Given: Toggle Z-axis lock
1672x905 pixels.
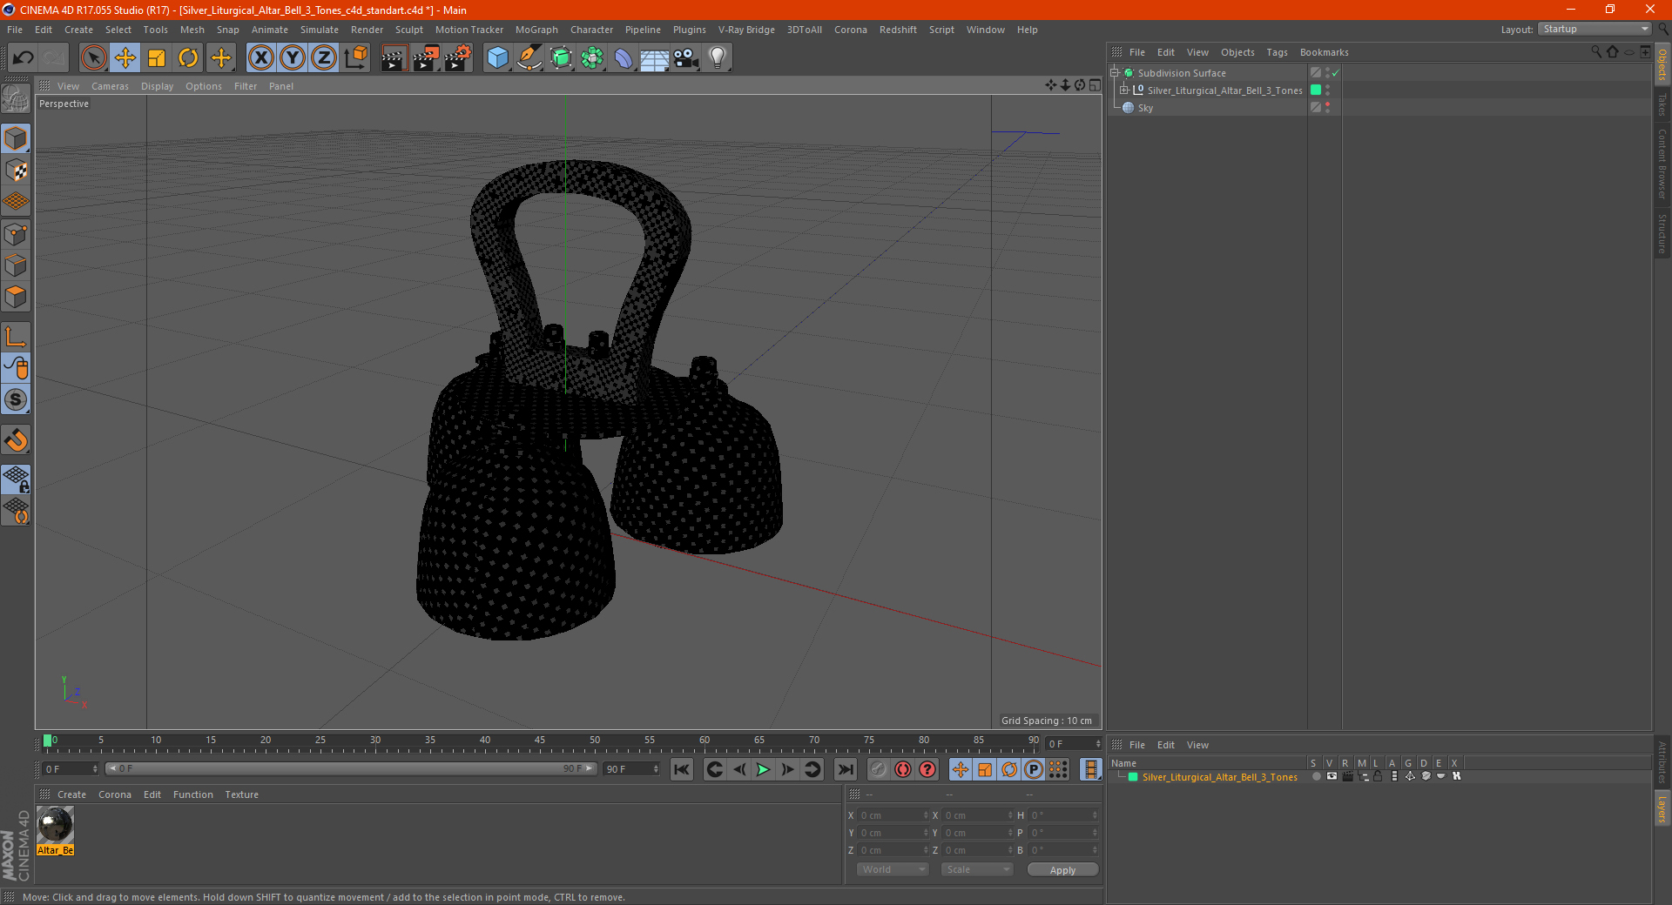Looking at the screenshot, I should pyautogui.click(x=323, y=58).
